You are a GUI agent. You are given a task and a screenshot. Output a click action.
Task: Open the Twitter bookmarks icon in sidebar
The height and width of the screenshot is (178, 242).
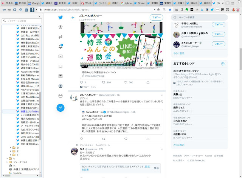click(x=60, y=66)
